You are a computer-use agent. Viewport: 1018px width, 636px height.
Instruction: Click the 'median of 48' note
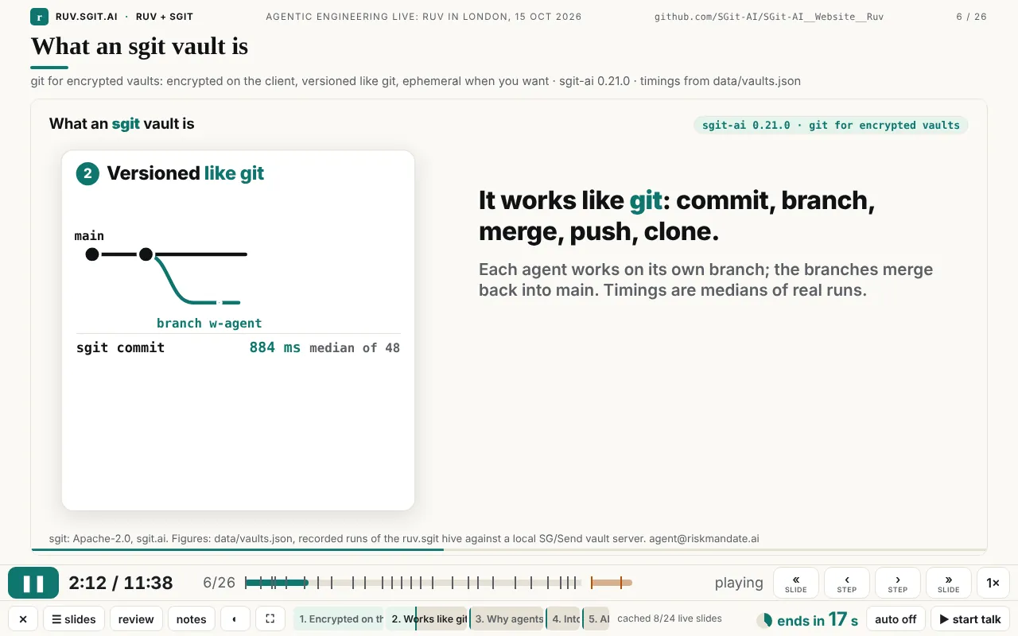[355, 347]
